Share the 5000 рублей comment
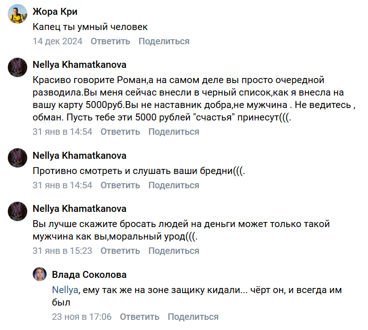Viewport: 368px width, 330px height. (173, 132)
